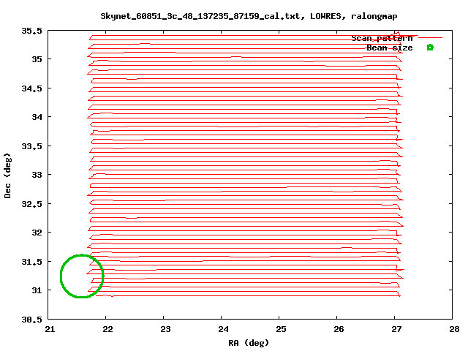Click the y-axis tick label 33
This screenshot has height=351, width=468.
37,175
